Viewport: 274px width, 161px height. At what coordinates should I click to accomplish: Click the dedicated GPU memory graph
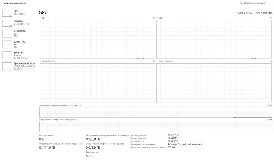156,112
